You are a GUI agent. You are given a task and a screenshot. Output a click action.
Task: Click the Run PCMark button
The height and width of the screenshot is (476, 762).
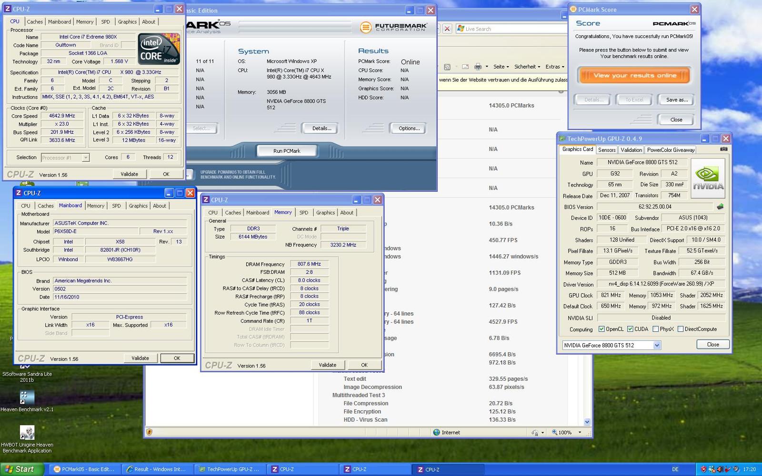pyautogui.click(x=287, y=151)
